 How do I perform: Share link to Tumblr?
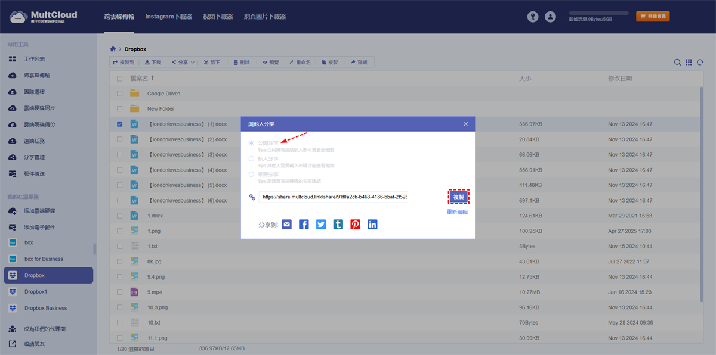pyautogui.click(x=338, y=225)
